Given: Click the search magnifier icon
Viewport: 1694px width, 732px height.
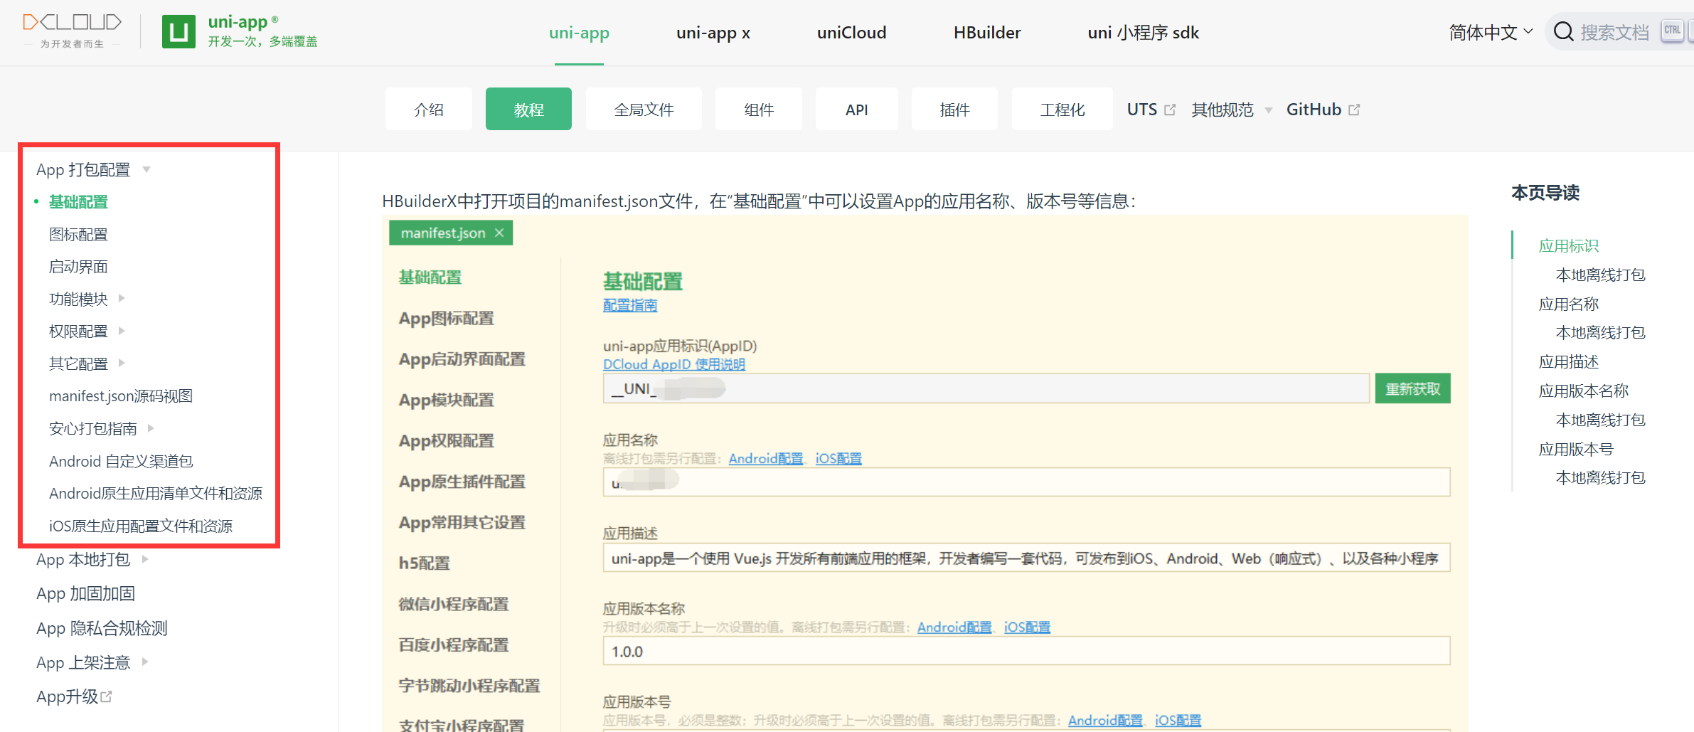Looking at the screenshot, I should (x=1562, y=32).
